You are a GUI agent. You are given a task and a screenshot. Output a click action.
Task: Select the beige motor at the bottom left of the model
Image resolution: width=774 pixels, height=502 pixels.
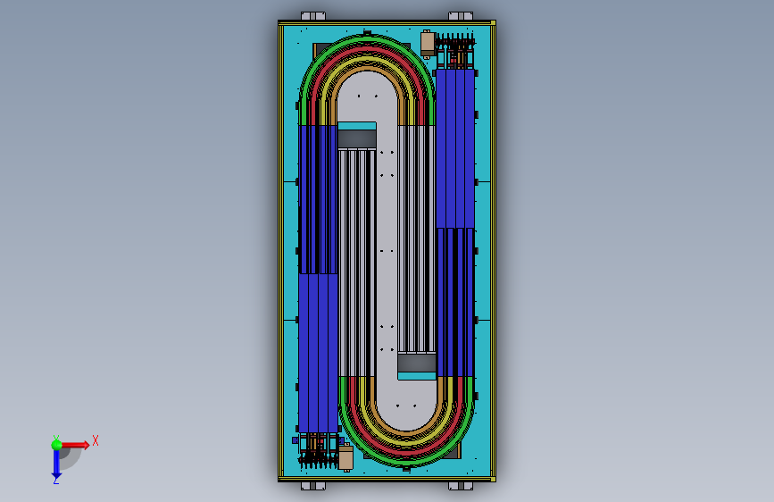pyautogui.click(x=345, y=457)
